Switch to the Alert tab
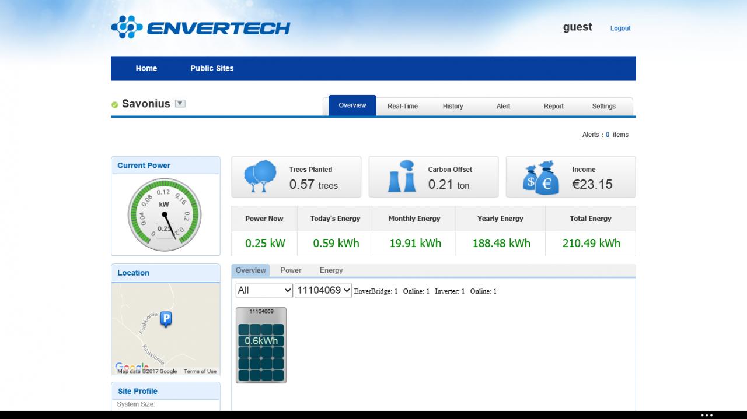Viewport: 747px width, 419px height. point(503,106)
